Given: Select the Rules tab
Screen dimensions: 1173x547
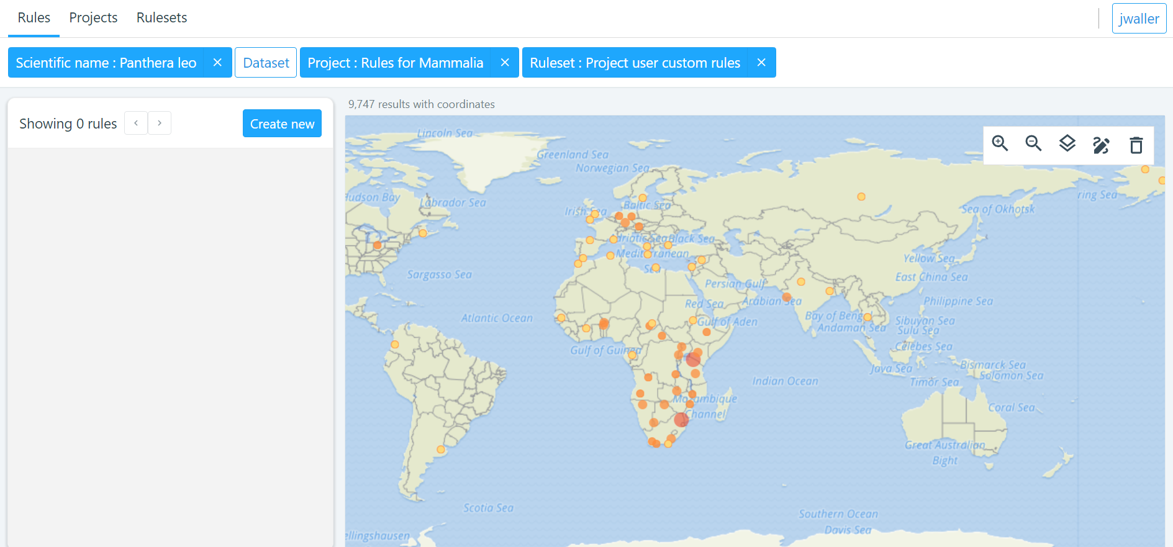Looking at the screenshot, I should tap(34, 17).
